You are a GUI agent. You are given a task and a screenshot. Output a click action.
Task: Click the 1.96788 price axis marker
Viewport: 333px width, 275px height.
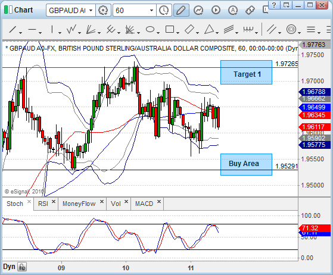pyautogui.click(x=315, y=92)
